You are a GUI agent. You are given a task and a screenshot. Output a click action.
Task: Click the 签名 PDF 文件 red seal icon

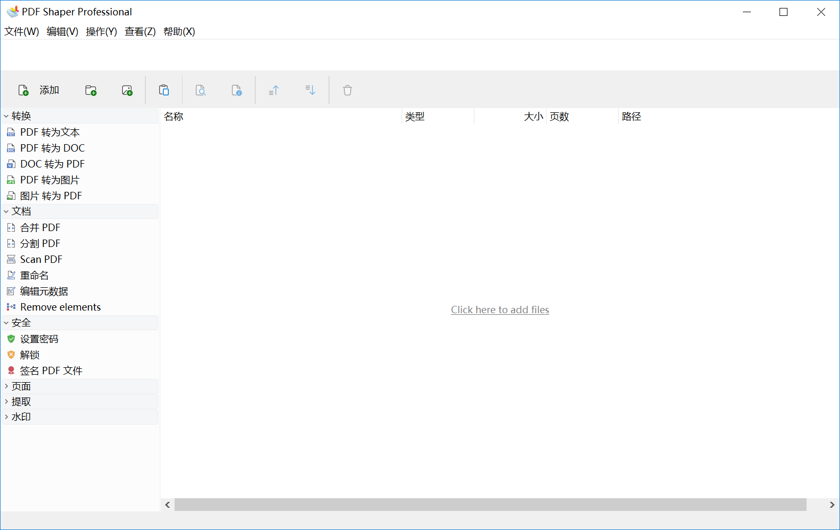pyautogui.click(x=11, y=370)
